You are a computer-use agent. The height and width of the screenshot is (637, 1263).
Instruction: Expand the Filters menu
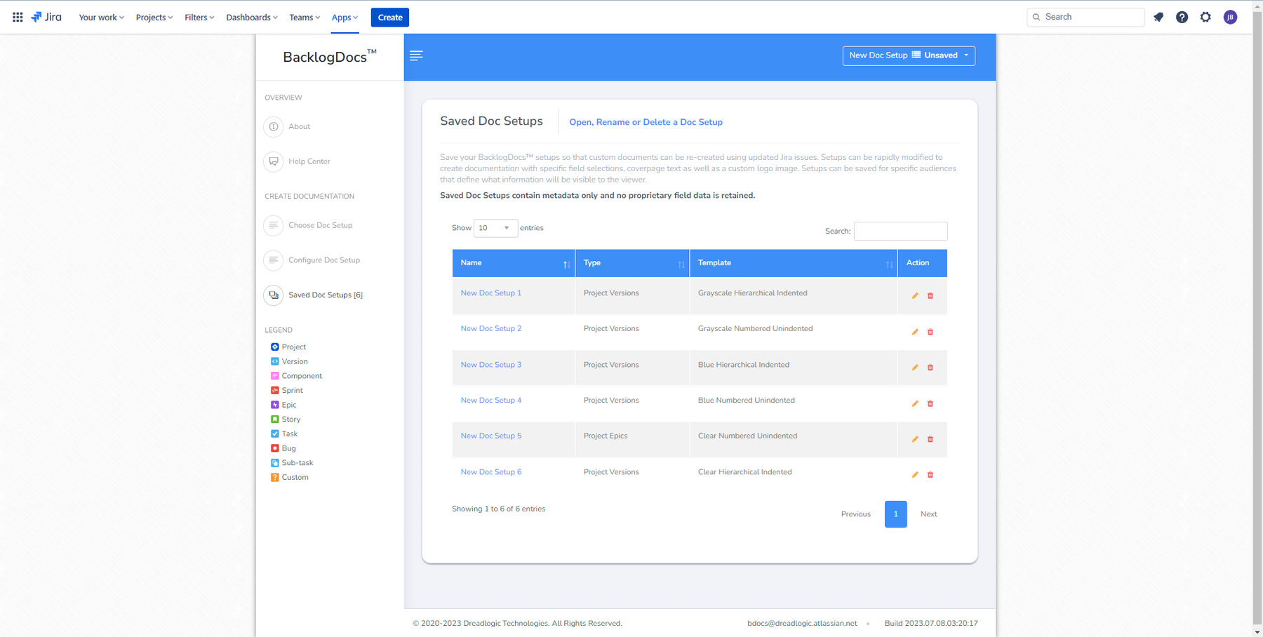(199, 17)
